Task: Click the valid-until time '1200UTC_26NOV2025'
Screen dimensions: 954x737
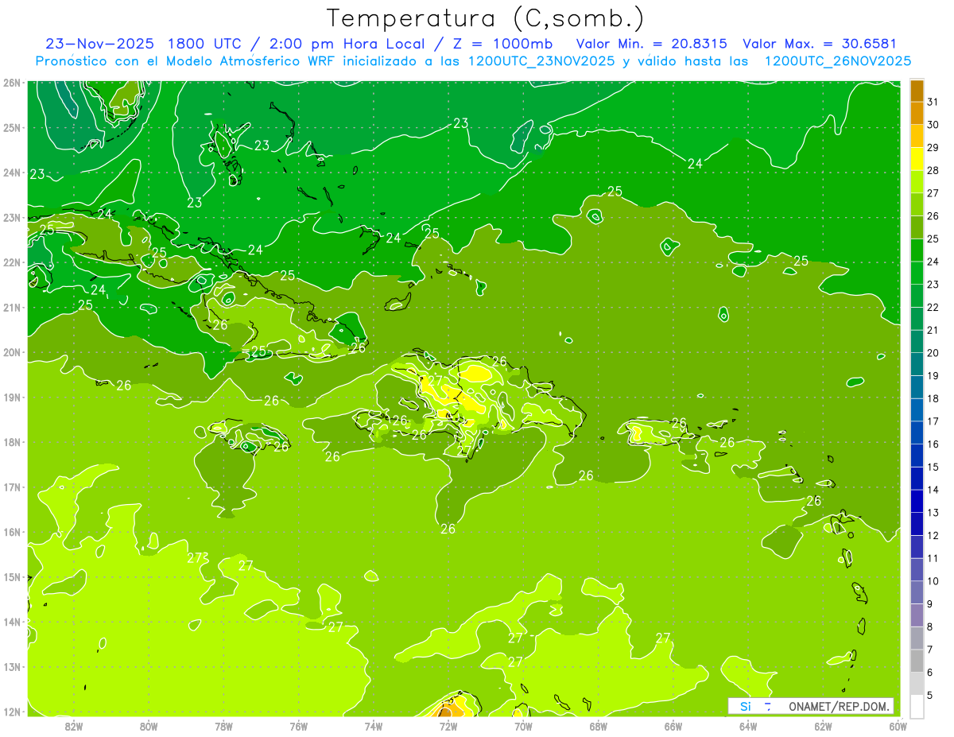Action: point(837,61)
